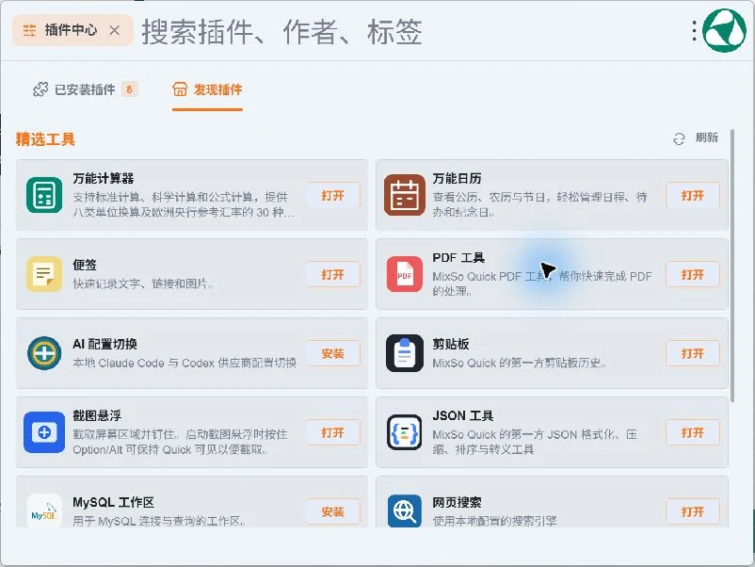Click description MixSo Quick 的第一方剪贴板历史
Viewport: 755px width, 567px height.
point(519,363)
